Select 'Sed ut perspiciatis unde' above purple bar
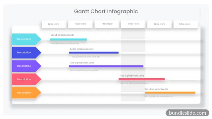This screenshot has width=212, height=119. point(82,63)
